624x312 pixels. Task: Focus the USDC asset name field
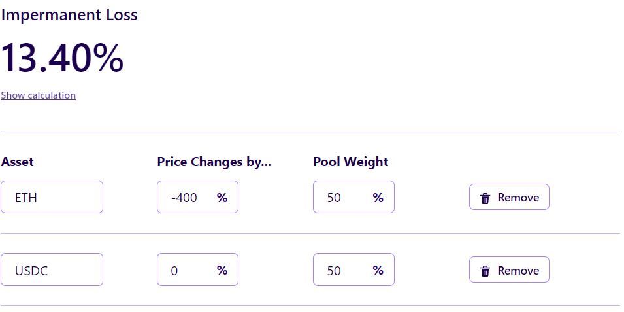[x=52, y=270]
